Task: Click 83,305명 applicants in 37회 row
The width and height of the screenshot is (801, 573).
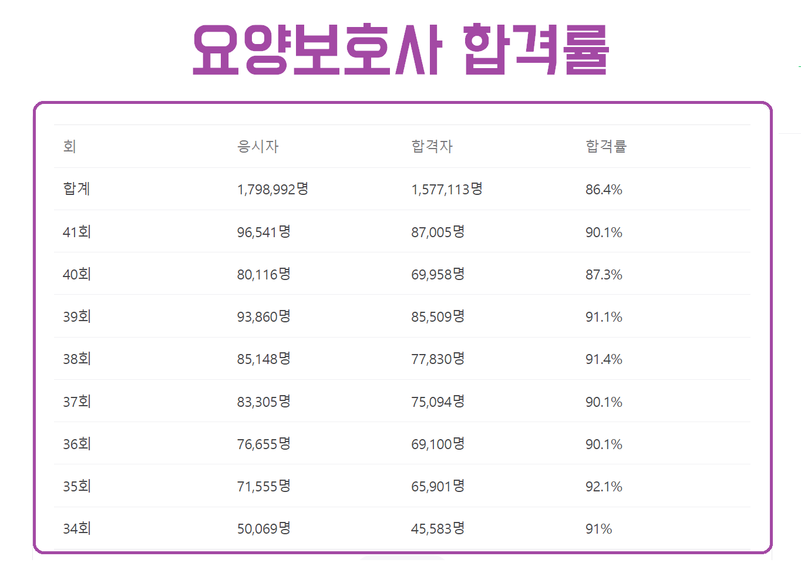Action: 264,402
